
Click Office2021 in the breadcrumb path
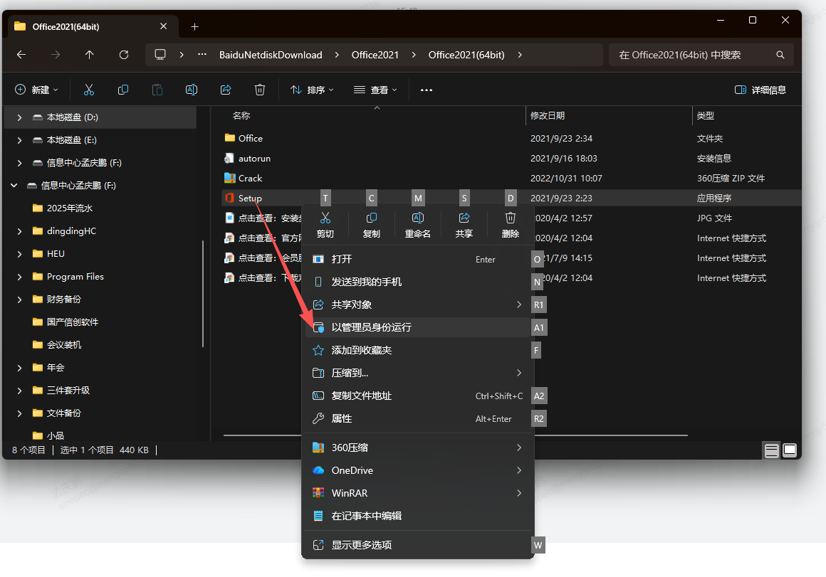pyautogui.click(x=375, y=55)
